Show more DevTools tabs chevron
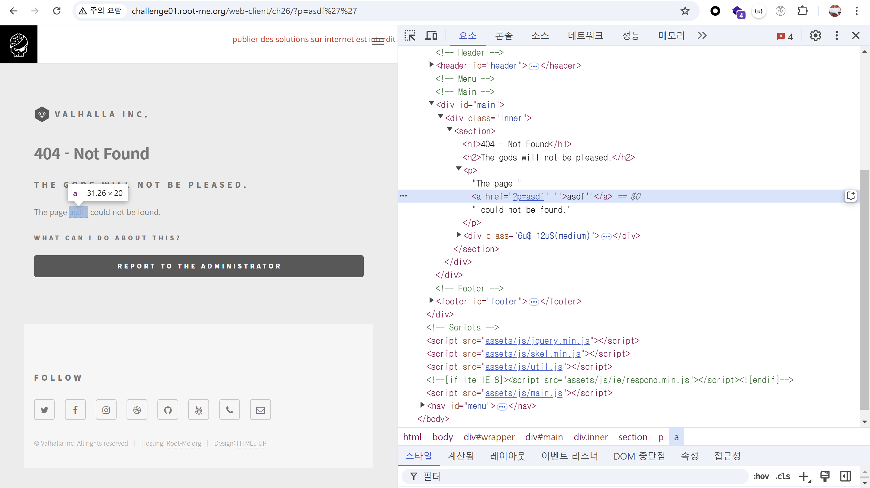This screenshot has height=488, width=870. point(702,35)
